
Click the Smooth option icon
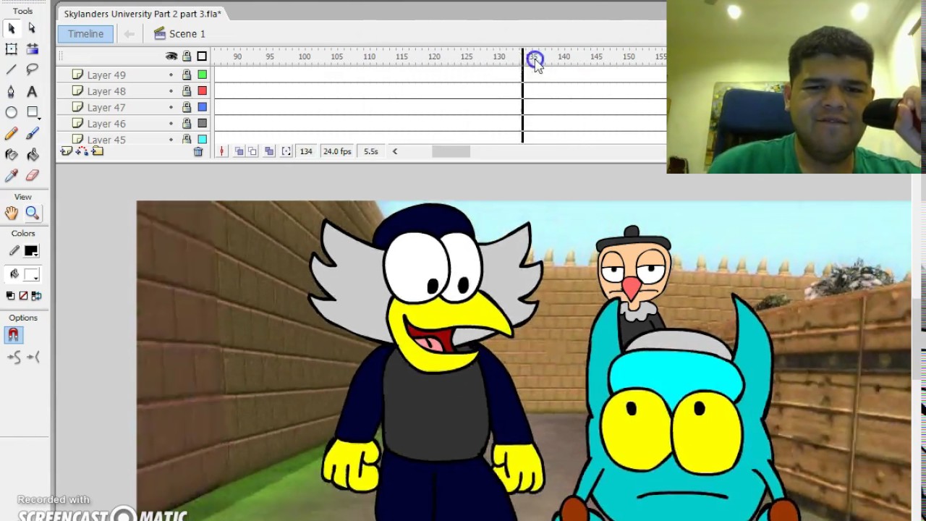pos(14,357)
